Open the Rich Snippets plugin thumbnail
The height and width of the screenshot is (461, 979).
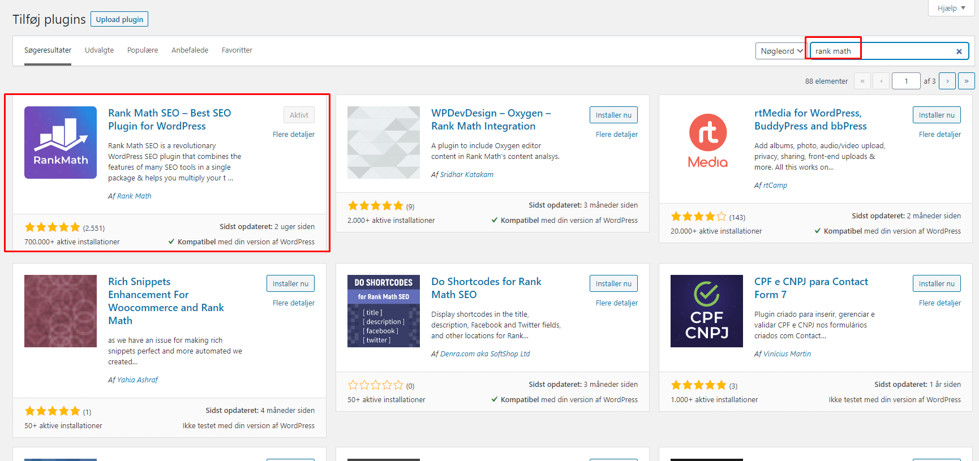(61, 311)
